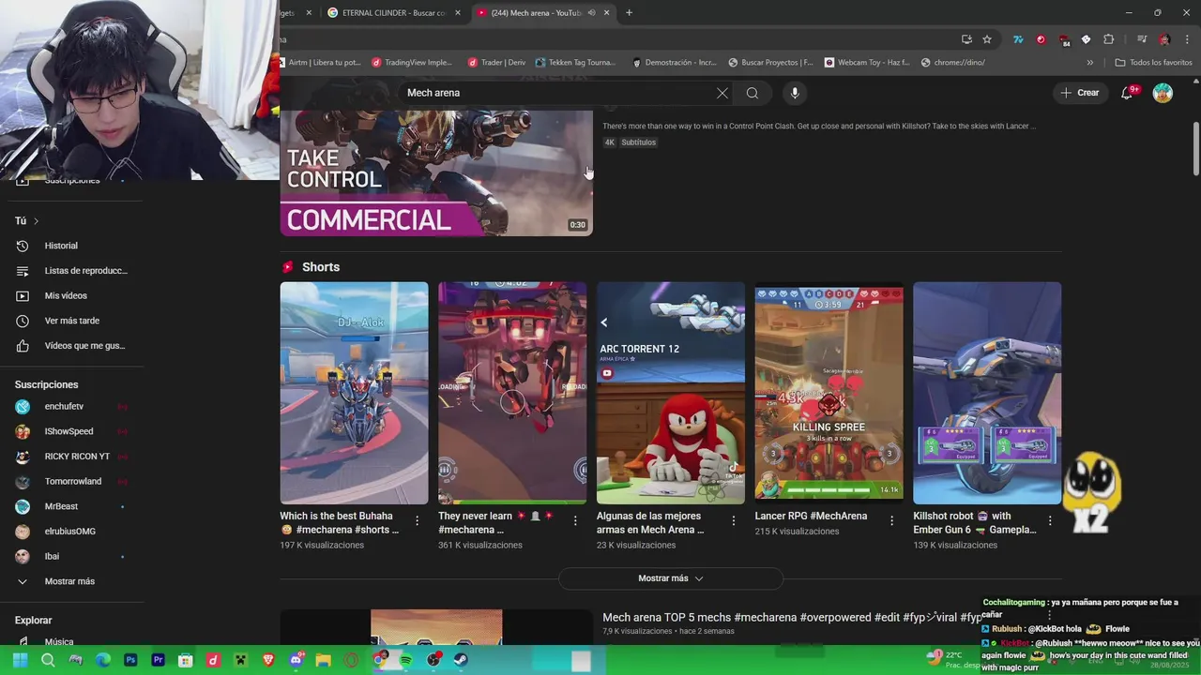This screenshot has width=1201, height=675.
Task: Click the install app icon in address bar
Action: [x=966, y=39]
